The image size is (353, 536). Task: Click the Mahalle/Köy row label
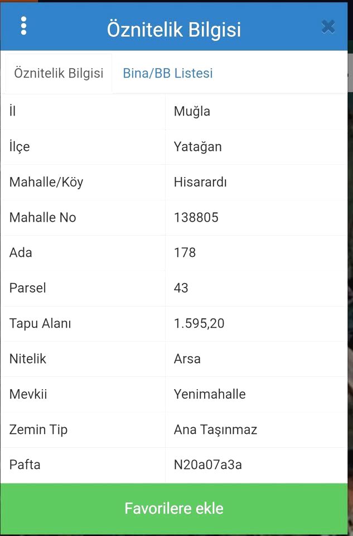46,182
